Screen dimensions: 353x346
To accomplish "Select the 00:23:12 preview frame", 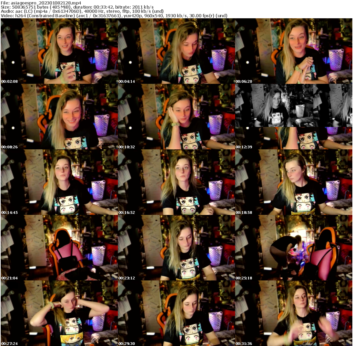I will coord(176,248).
